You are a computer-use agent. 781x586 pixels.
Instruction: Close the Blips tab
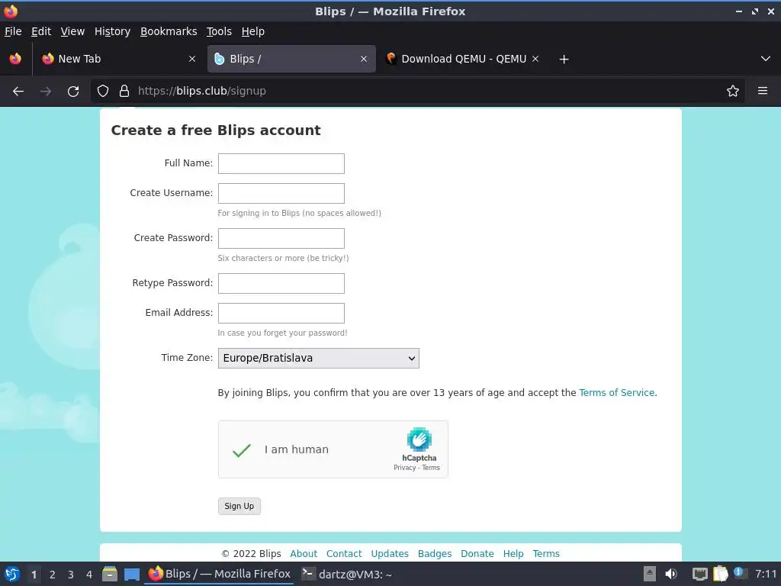click(x=364, y=59)
